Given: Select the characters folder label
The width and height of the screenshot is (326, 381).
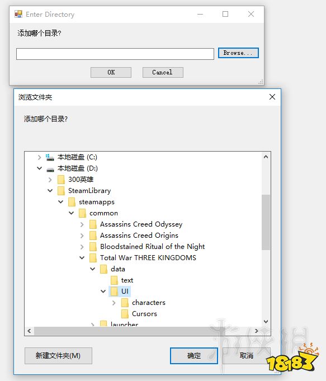Looking at the screenshot, I should (148, 303).
